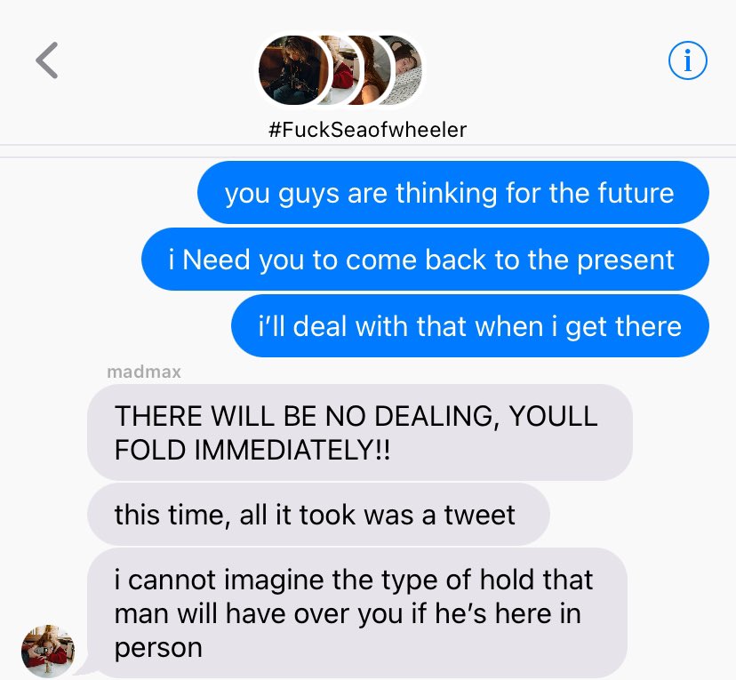The image size is (736, 680).
Task: Select the 'i Need you to come back' message
Action: coord(425,260)
